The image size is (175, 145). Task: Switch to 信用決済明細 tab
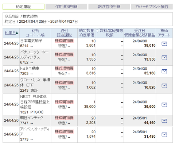click(66, 7)
